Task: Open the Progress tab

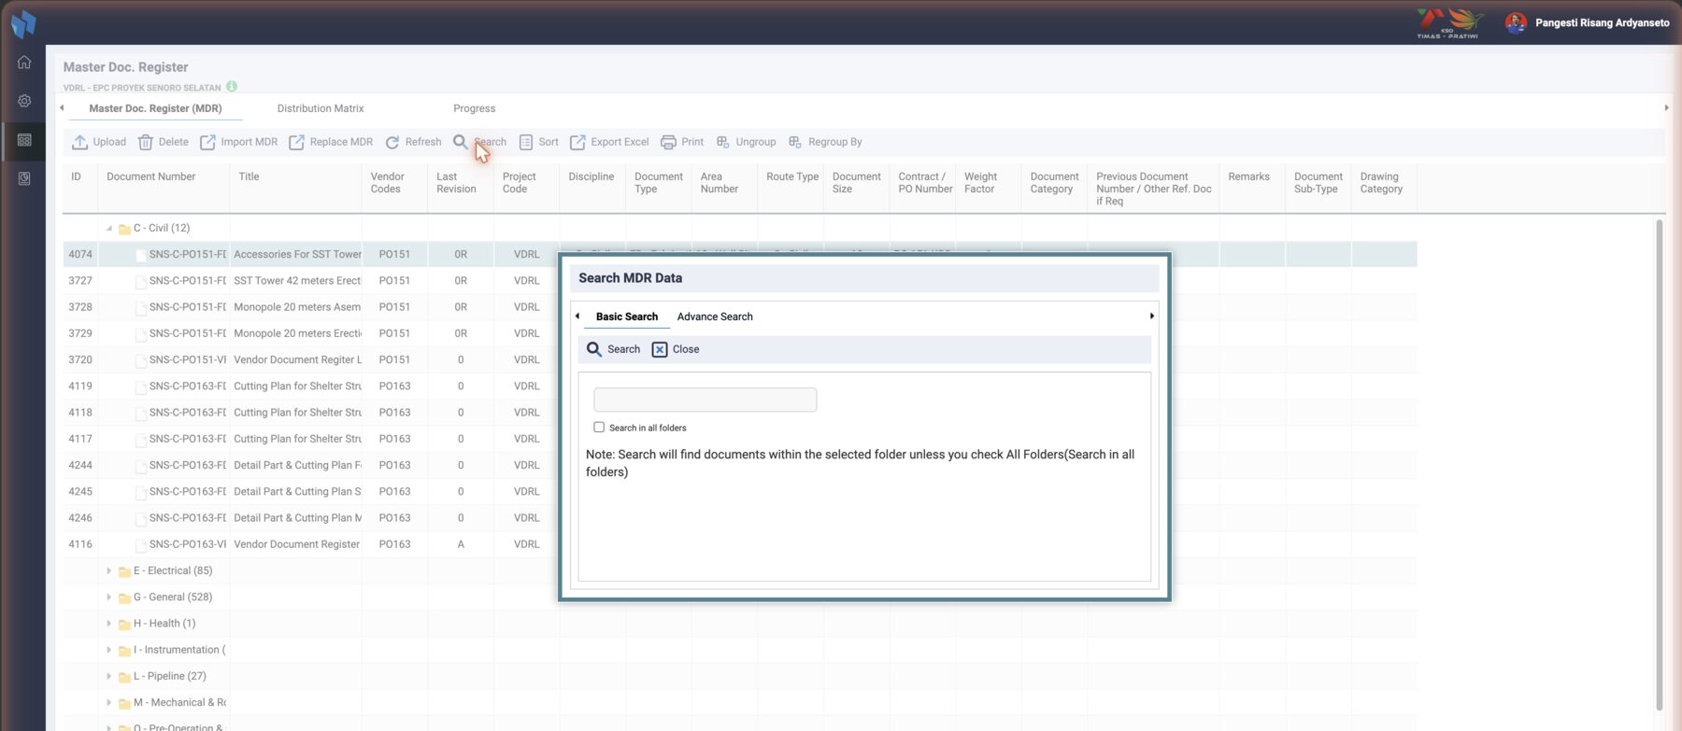Action: (x=475, y=108)
